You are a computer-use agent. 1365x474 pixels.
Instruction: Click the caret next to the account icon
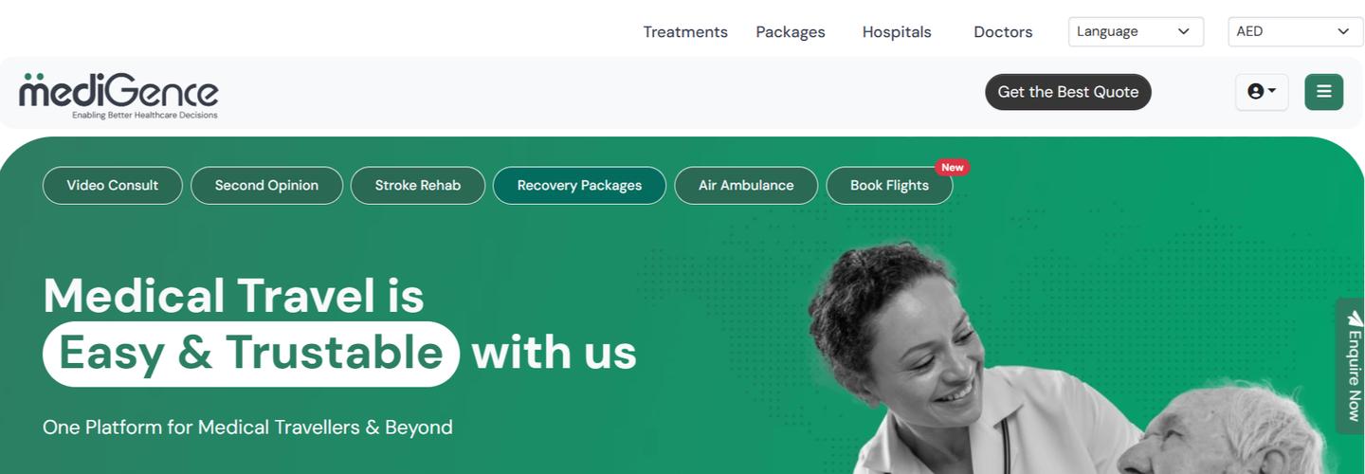point(1272,91)
